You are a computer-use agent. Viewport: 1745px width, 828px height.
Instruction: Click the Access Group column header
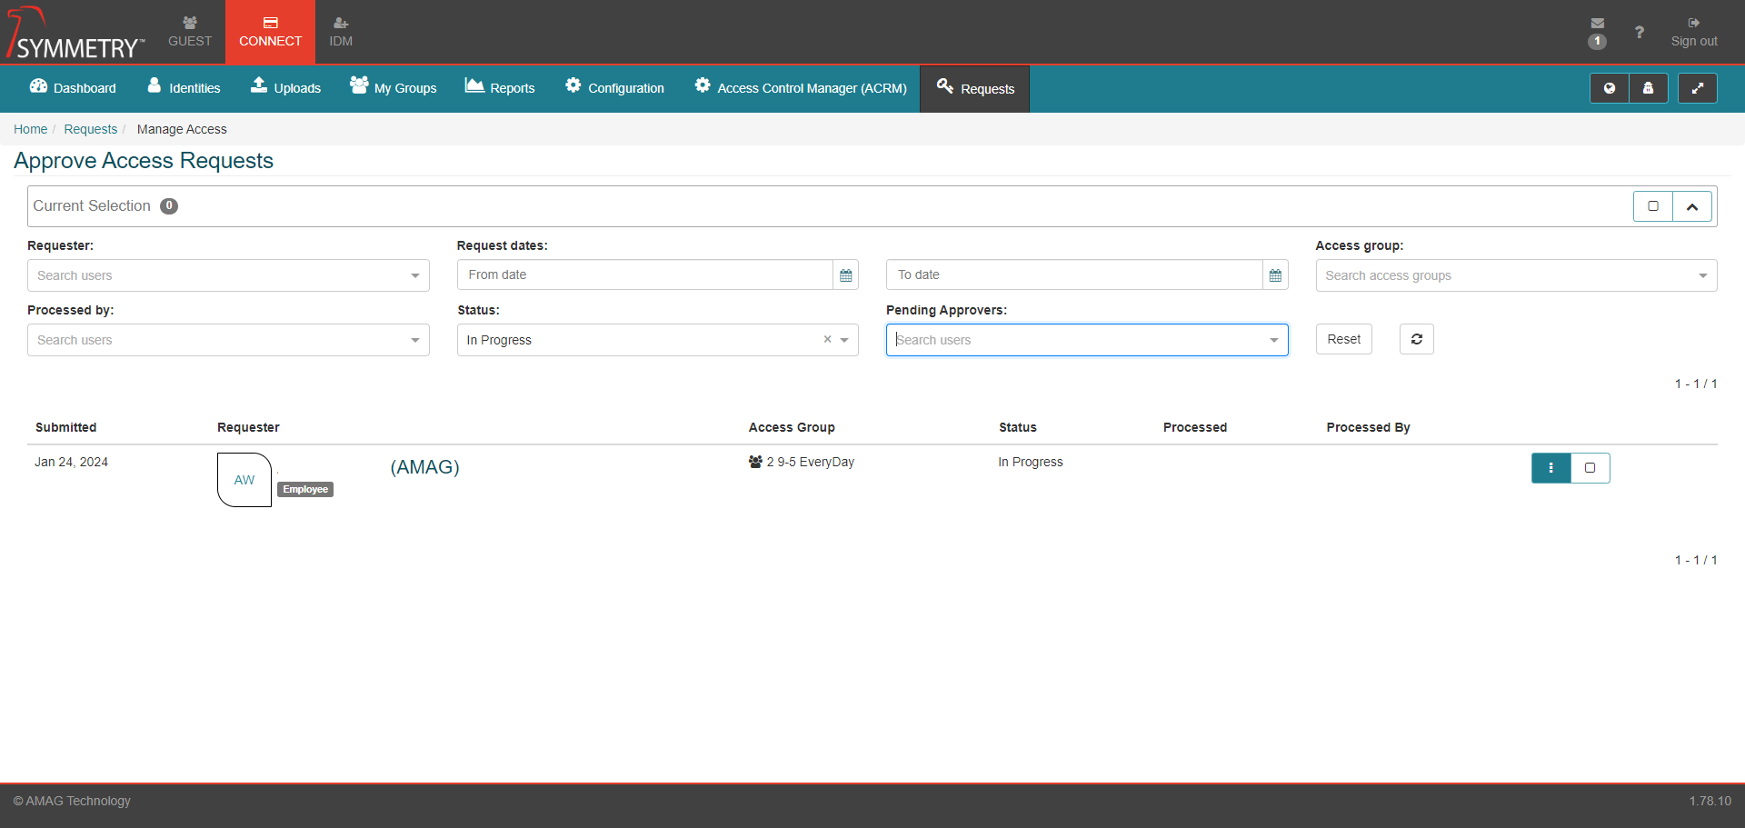pyautogui.click(x=792, y=427)
